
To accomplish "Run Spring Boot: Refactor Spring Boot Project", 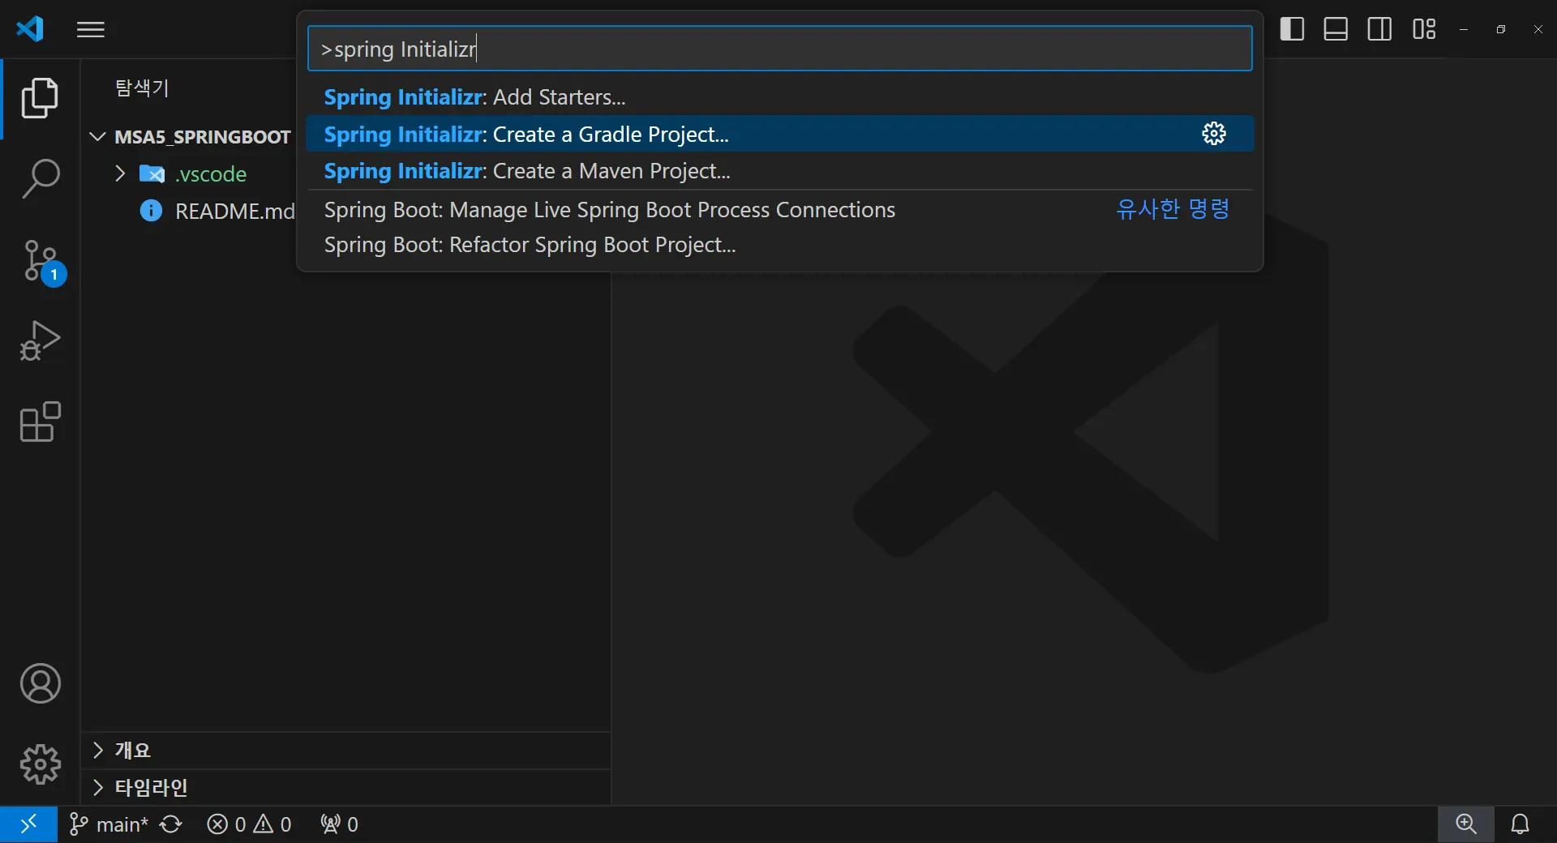I will 780,245.
